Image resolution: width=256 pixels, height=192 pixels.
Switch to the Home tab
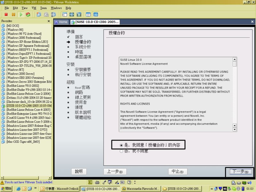(x=61, y=22)
